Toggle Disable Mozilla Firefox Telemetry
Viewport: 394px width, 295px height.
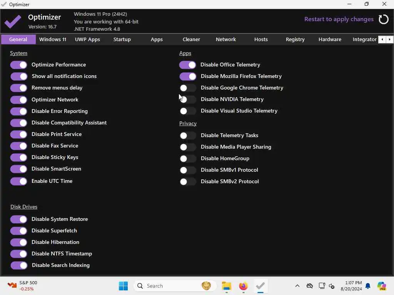[188, 76]
